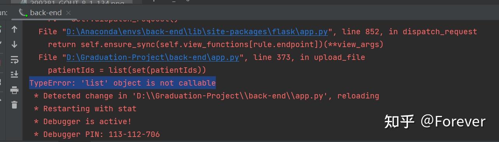Click the Down the Stack Trace arrow
This screenshot has height=142, width=499.
click(14, 44)
